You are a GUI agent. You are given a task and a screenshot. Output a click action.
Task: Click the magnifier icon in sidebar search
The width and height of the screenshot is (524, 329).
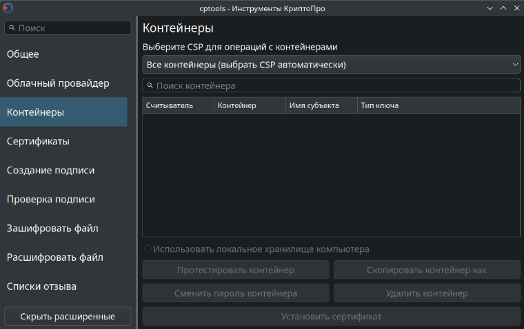(12, 28)
